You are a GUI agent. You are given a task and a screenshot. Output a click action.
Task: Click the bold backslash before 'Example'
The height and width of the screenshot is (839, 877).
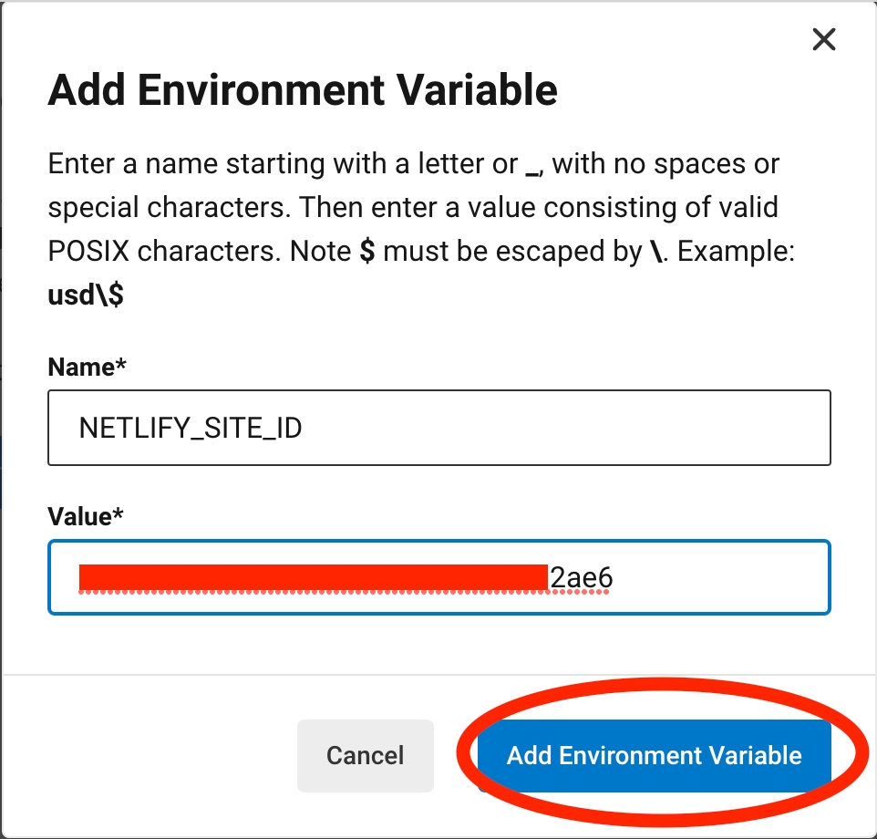pos(656,252)
